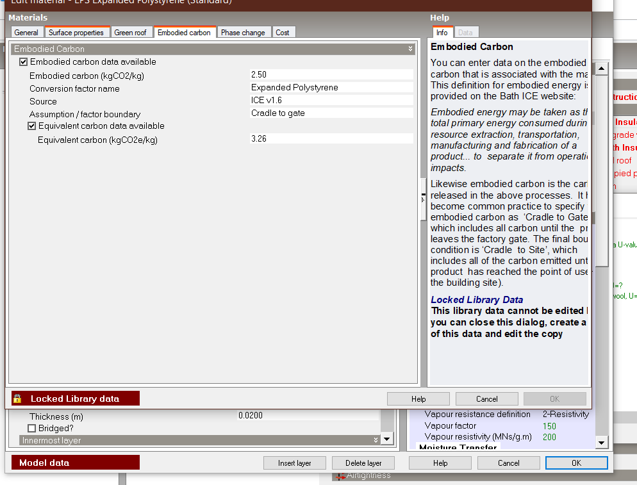Cancel the Edit material dialog
Screen dimensions: 637x485
[x=486, y=399]
